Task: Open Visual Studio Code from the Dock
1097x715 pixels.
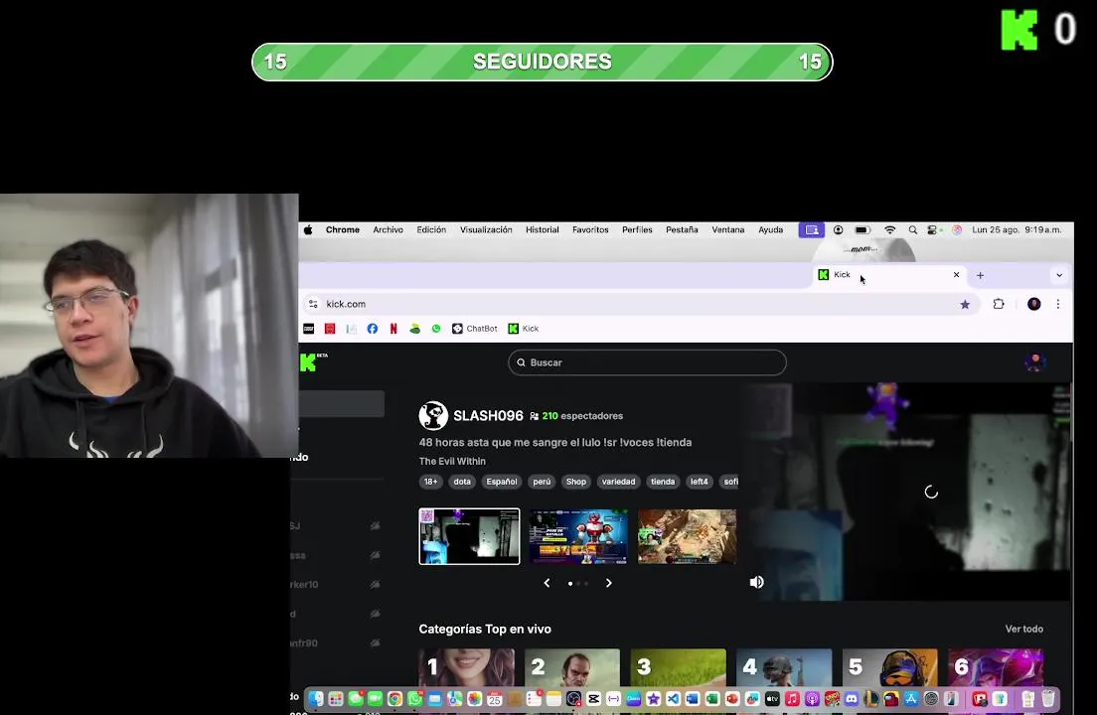Action: [x=673, y=699]
